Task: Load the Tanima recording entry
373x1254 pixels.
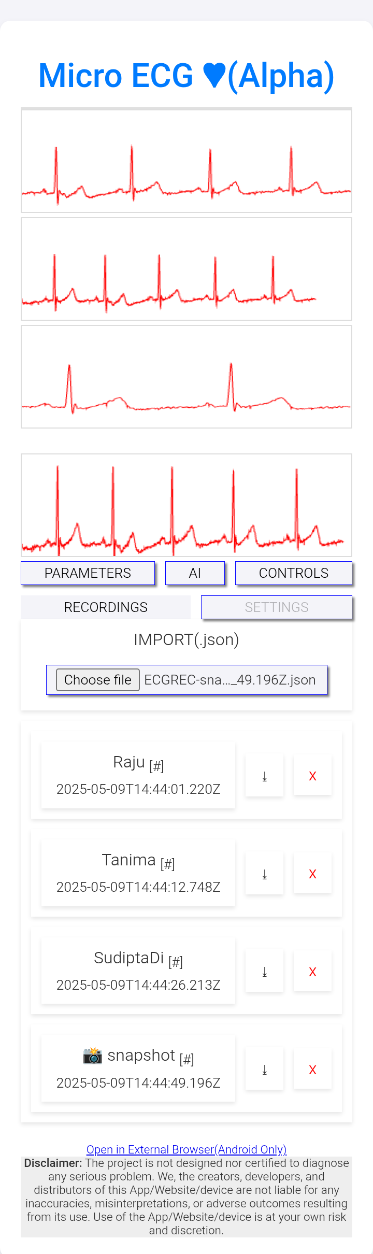Action: (138, 873)
